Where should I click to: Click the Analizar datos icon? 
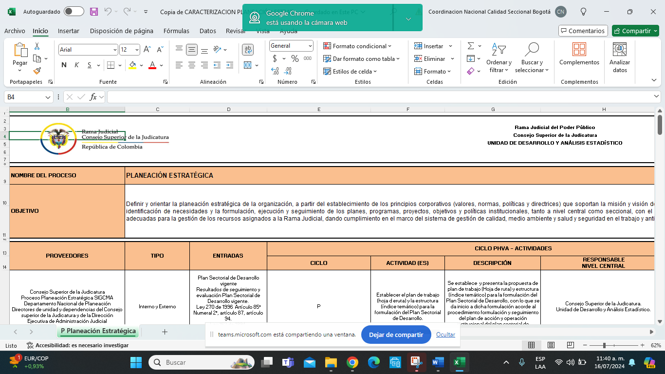pos(620,49)
